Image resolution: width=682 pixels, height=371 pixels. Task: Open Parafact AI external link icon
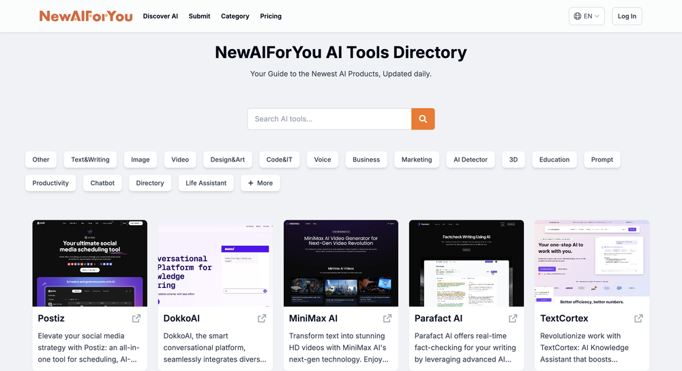click(513, 318)
